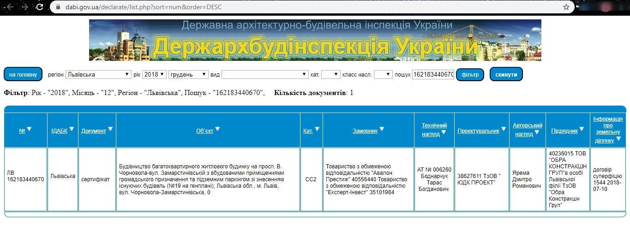Apply filter with фільтр button

pyautogui.click(x=470, y=75)
